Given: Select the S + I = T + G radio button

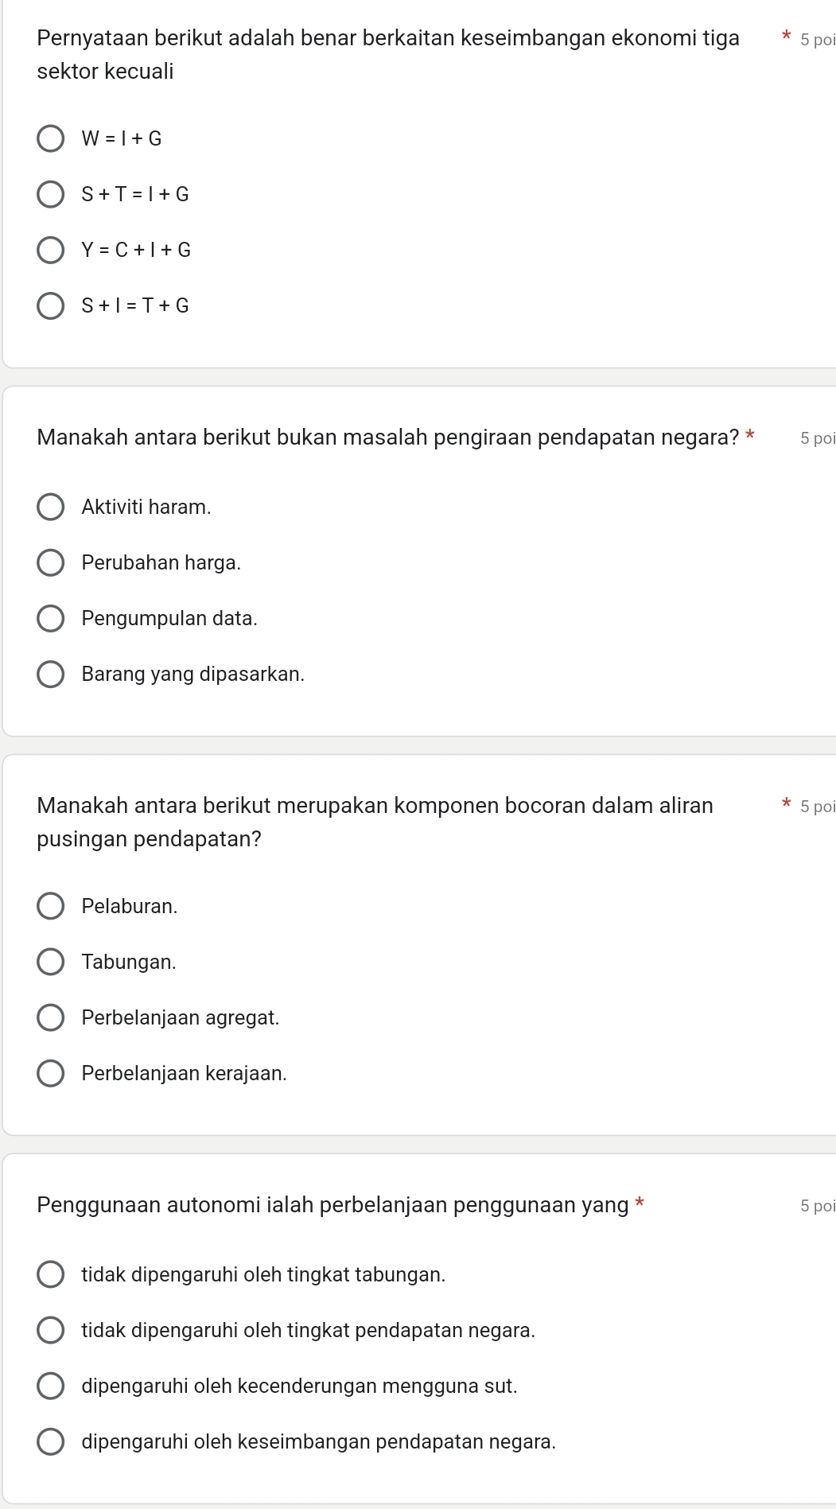Looking at the screenshot, I should 51,305.
